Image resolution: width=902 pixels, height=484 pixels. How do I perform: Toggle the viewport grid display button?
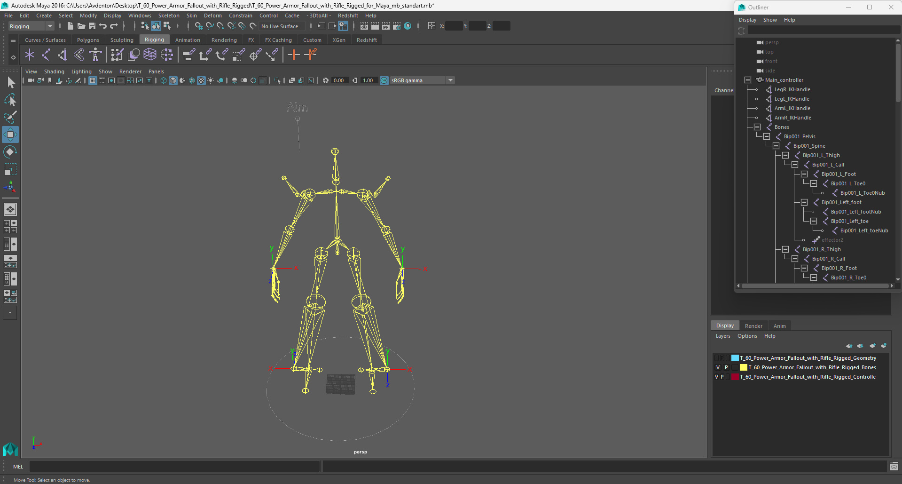93,80
